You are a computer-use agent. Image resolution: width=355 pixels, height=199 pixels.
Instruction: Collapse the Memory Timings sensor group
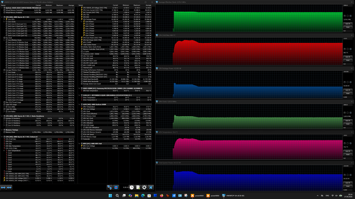(2, 130)
